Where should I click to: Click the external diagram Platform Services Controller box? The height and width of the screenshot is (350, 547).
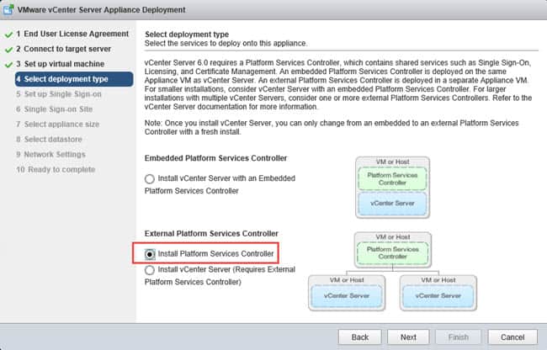[392, 252]
